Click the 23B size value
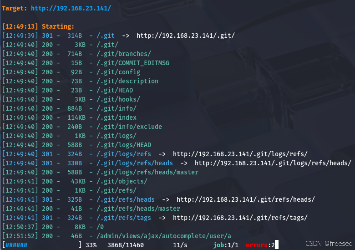This screenshot has height=250, width=355. (76, 90)
